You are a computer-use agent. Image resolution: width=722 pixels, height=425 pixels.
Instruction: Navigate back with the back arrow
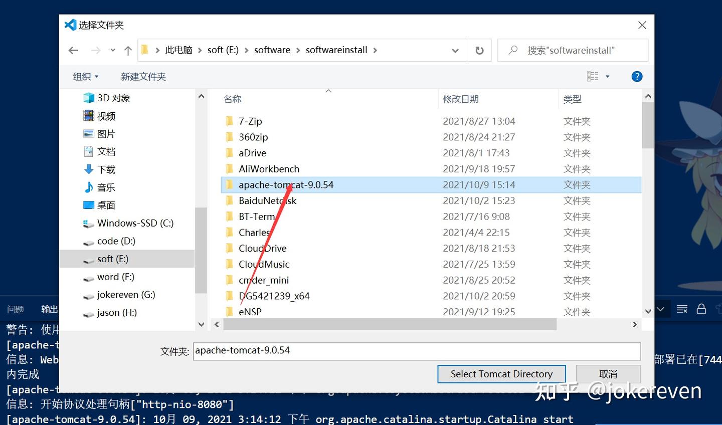(73, 50)
